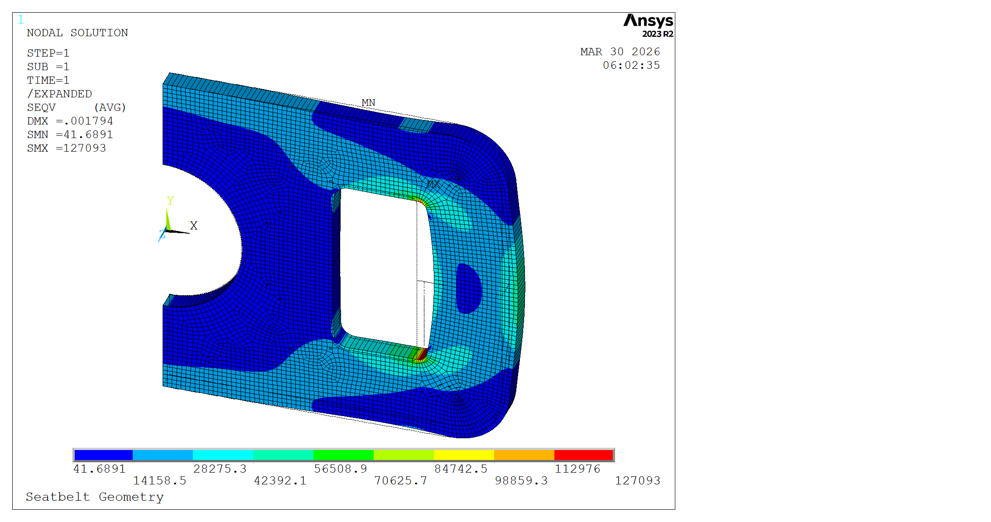Select the dark blue legend color band
Screen dimensions: 991x522
103,455
